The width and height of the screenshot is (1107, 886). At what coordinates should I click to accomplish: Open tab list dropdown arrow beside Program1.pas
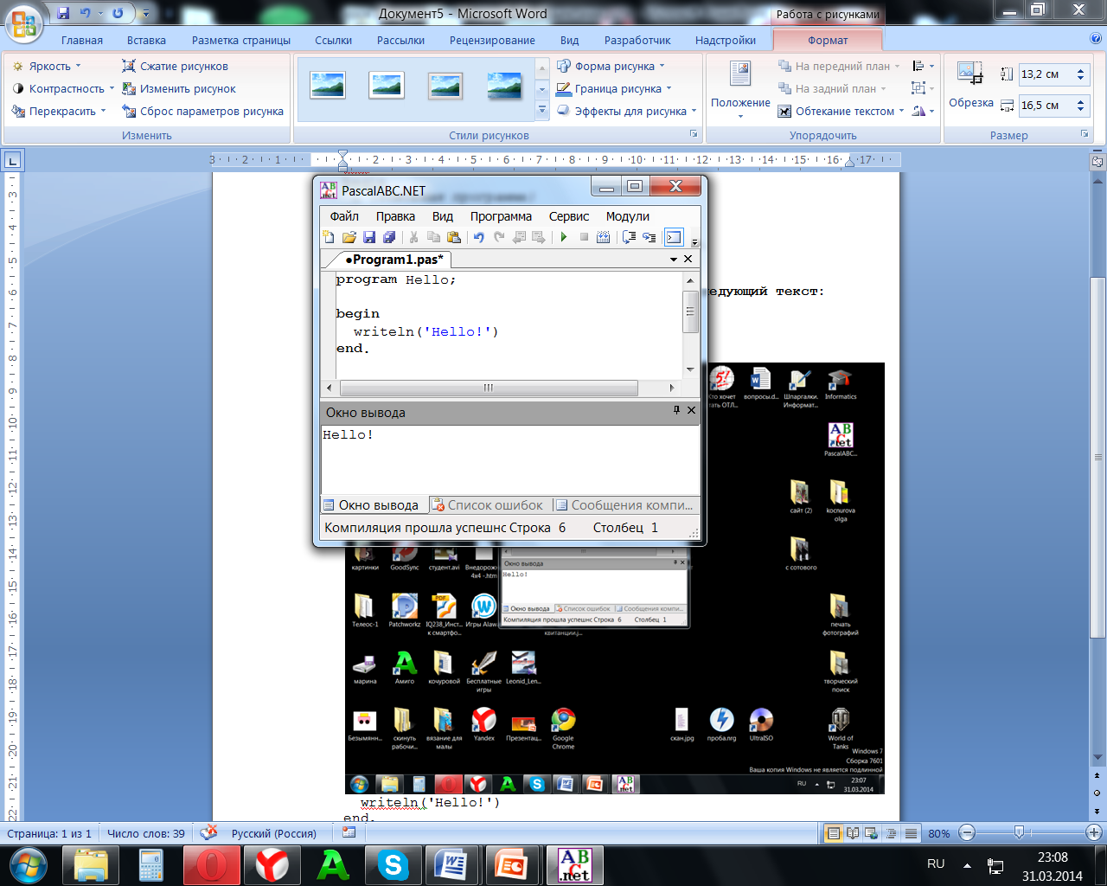(674, 260)
